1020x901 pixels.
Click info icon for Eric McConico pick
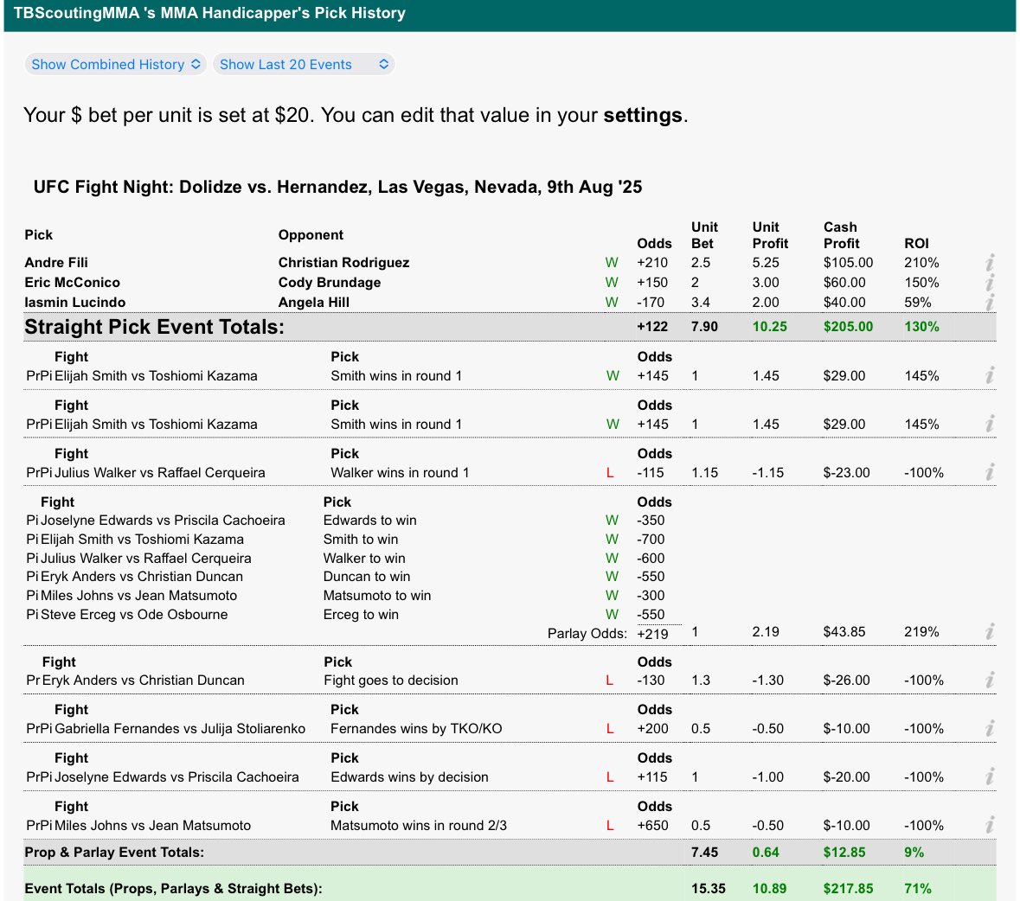pos(990,283)
